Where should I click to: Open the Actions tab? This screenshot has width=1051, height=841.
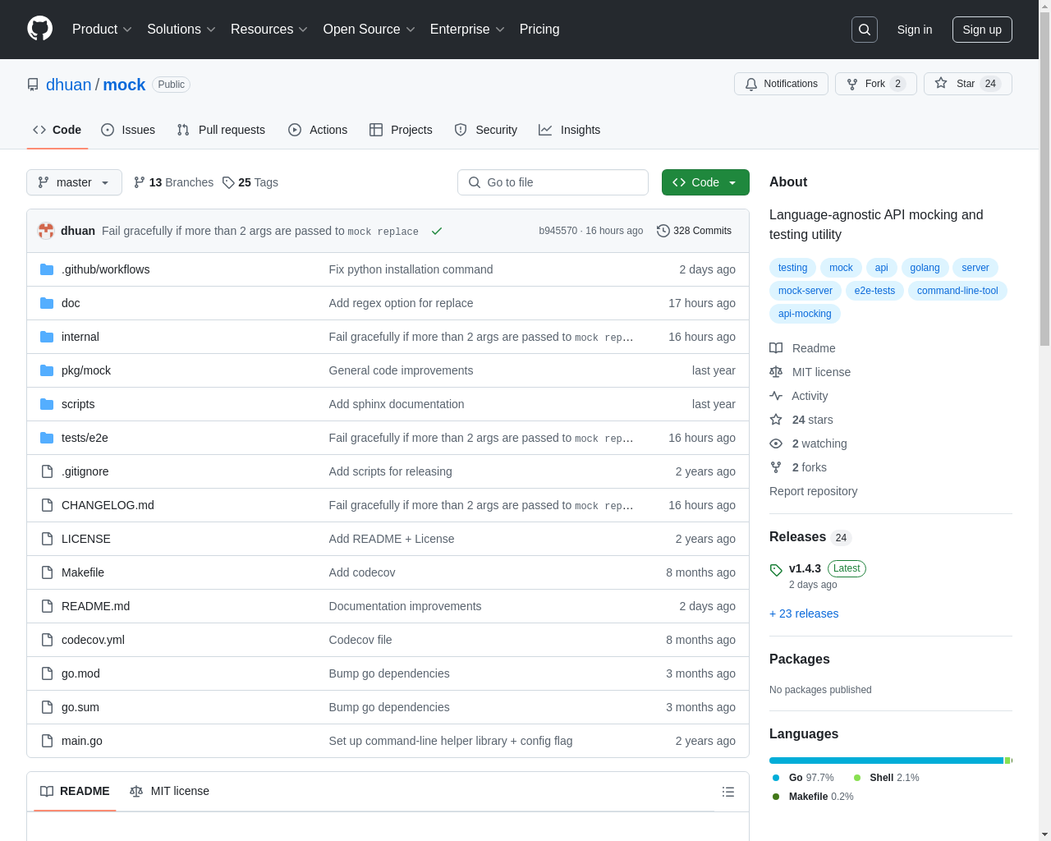[318, 130]
